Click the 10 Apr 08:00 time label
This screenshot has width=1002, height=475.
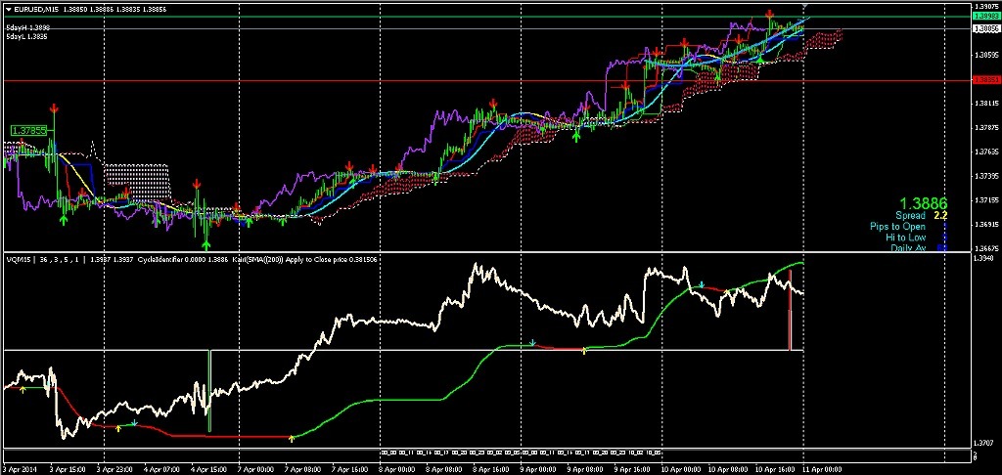pos(726,468)
